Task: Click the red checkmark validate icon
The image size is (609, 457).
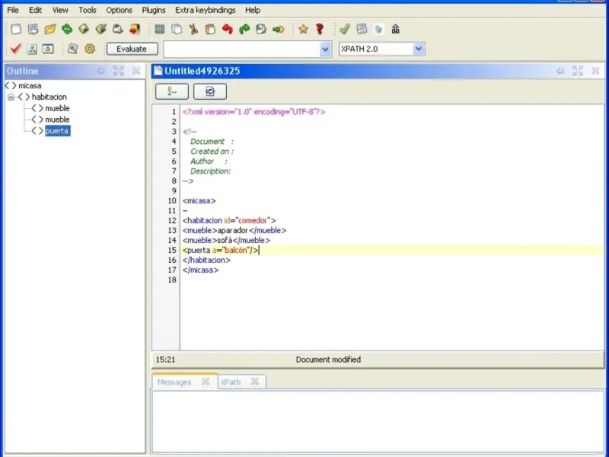Action: coord(15,49)
